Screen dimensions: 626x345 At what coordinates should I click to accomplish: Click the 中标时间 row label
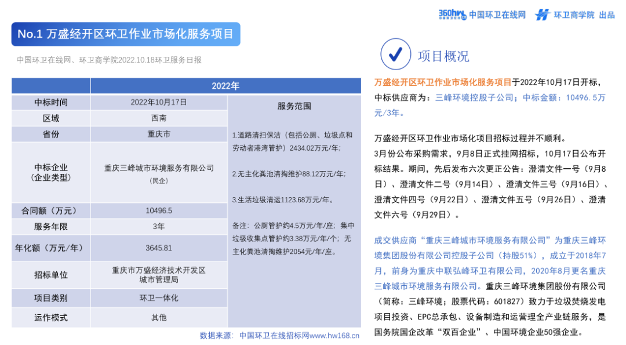[x=50, y=102]
